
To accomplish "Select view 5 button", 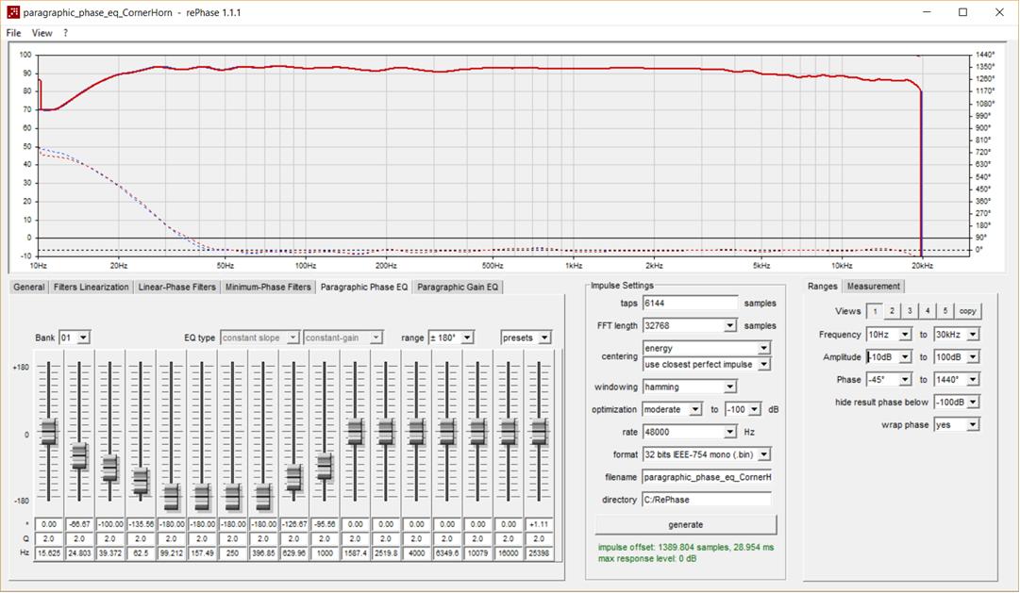I will click(945, 311).
